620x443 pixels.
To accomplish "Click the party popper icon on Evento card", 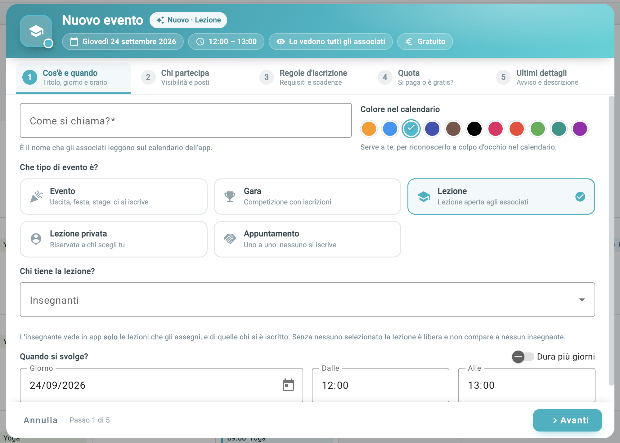I will [x=36, y=196].
